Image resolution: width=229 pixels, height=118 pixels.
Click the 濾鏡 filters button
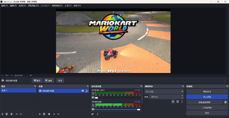[x=49, y=81]
